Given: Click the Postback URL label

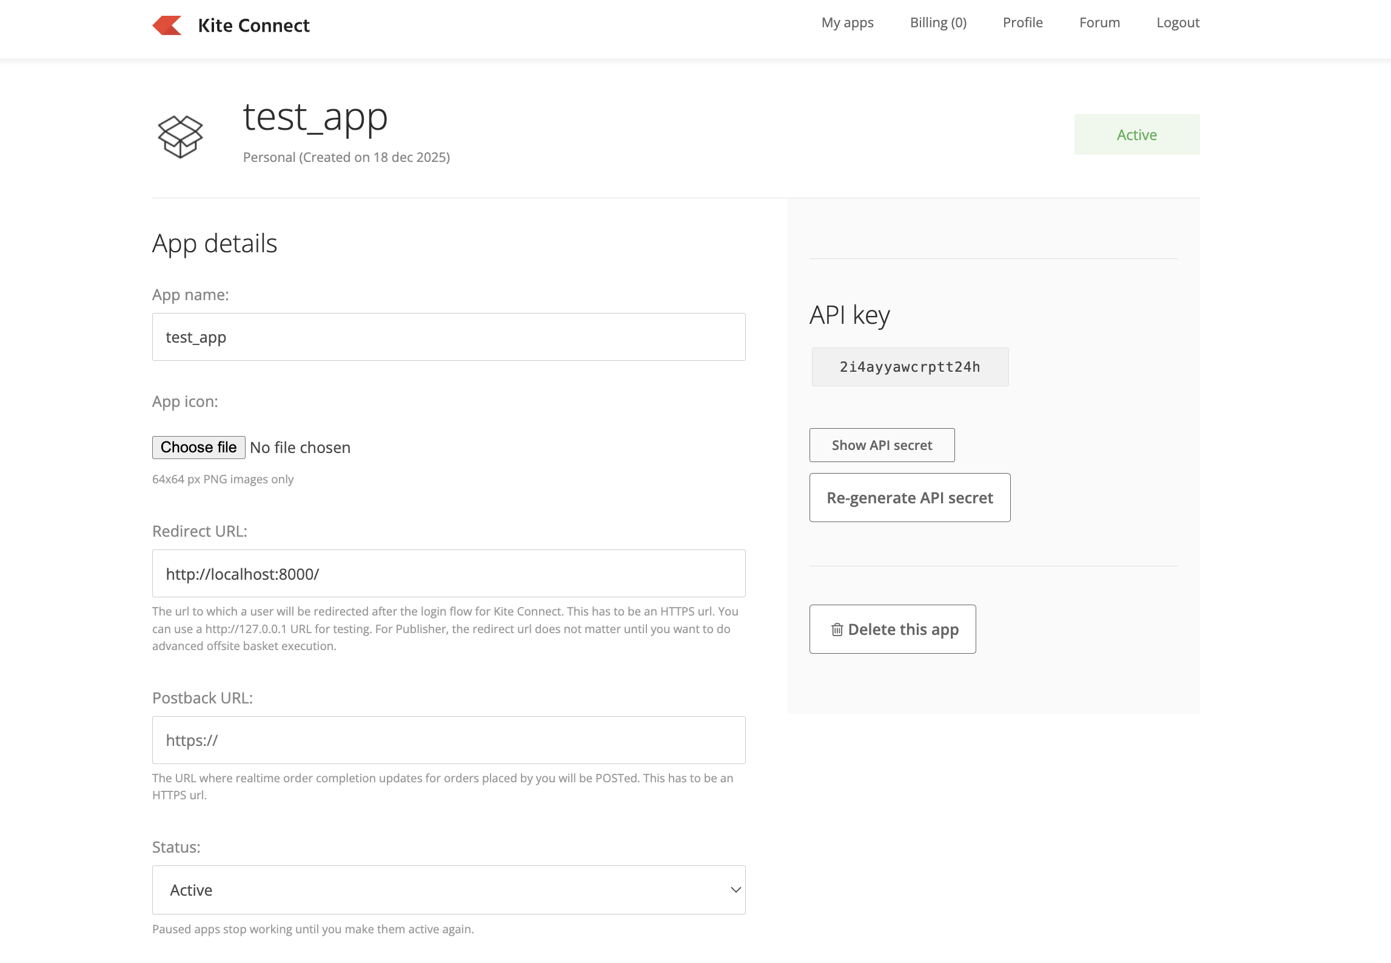Looking at the screenshot, I should click(203, 698).
